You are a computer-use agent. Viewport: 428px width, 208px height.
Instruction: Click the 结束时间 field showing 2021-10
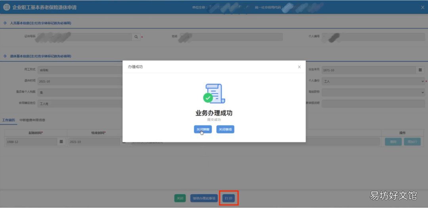point(94,142)
